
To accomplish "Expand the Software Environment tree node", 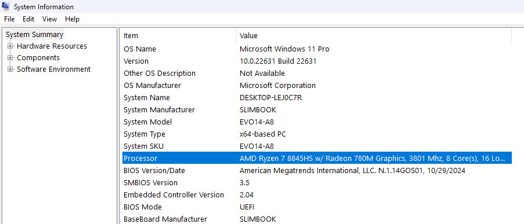I will [10, 69].
